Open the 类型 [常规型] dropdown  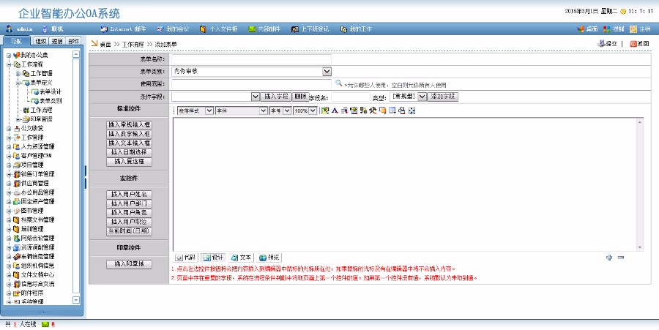408,97
